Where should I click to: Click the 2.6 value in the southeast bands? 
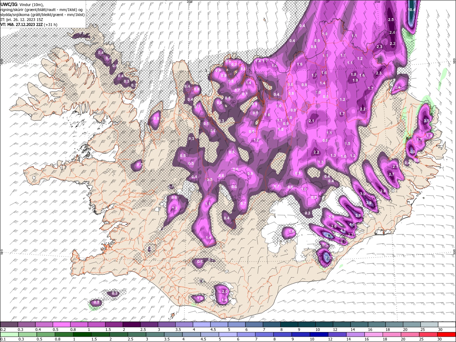[334, 226]
